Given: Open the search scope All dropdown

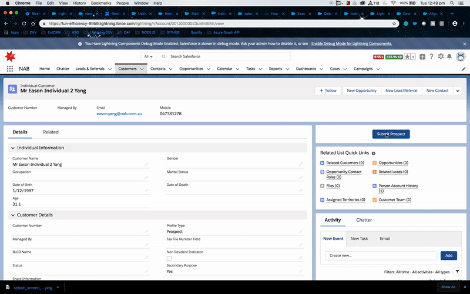Looking at the screenshot, I should click(x=149, y=56).
